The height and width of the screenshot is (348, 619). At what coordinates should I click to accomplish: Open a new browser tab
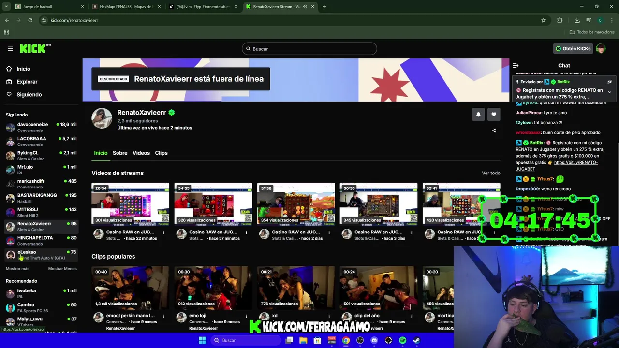tap(324, 7)
